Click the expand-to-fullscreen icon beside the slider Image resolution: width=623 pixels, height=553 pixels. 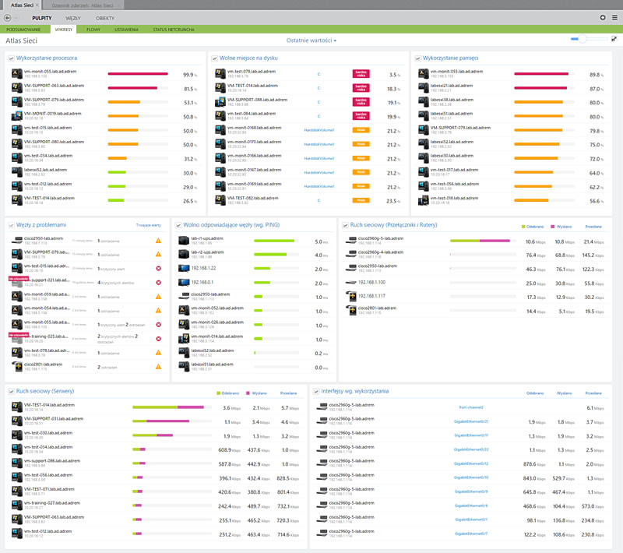coord(614,38)
